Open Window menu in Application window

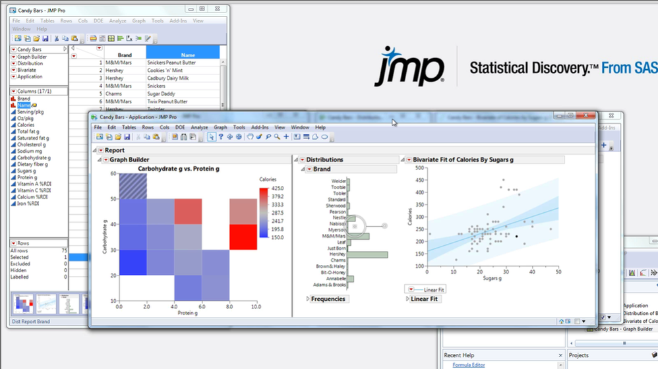[x=300, y=127]
